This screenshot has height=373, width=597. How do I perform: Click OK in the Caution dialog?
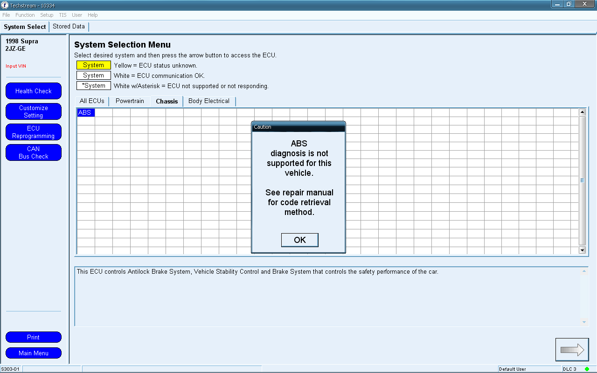coord(300,240)
